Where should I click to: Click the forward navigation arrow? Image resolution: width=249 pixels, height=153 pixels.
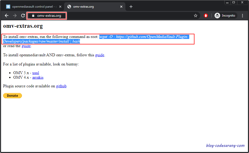15,16
